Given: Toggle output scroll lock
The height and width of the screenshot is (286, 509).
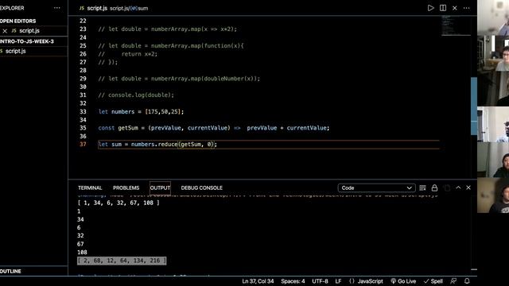Looking at the screenshot, I should [434, 187].
